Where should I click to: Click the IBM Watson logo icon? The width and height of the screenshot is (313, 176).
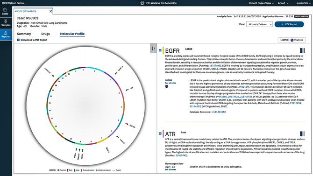tap(142, 3)
